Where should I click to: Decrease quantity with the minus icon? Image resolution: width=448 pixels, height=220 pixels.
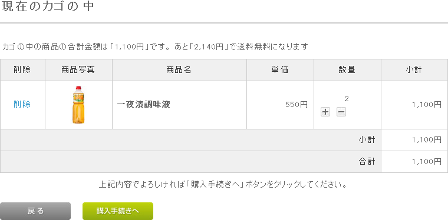(341, 112)
